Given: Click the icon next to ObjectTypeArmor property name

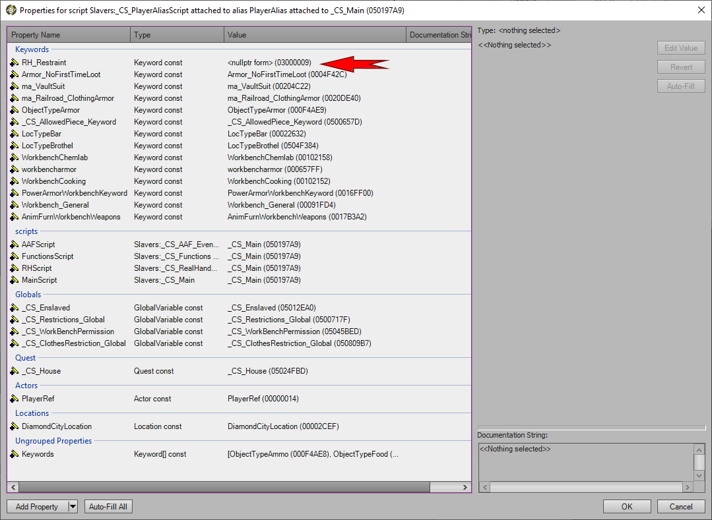Looking at the screenshot, I should pyautogui.click(x=14, y=109).
